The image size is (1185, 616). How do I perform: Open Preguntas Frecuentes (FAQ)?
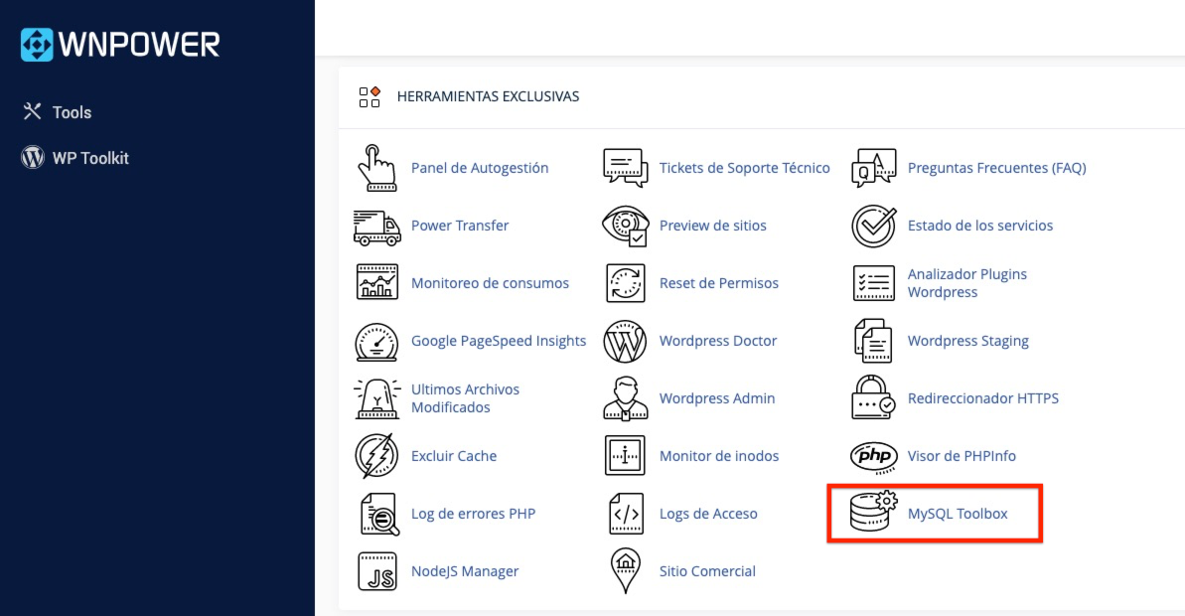(996, 168)
